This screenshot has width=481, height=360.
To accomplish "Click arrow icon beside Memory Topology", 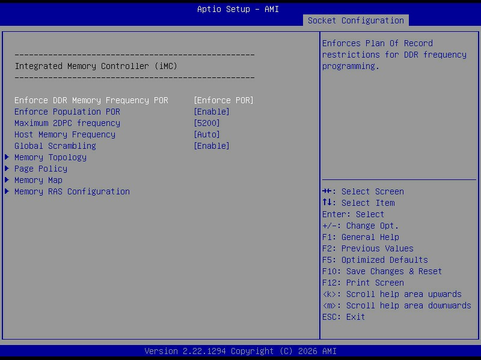I will coord(7,157).
